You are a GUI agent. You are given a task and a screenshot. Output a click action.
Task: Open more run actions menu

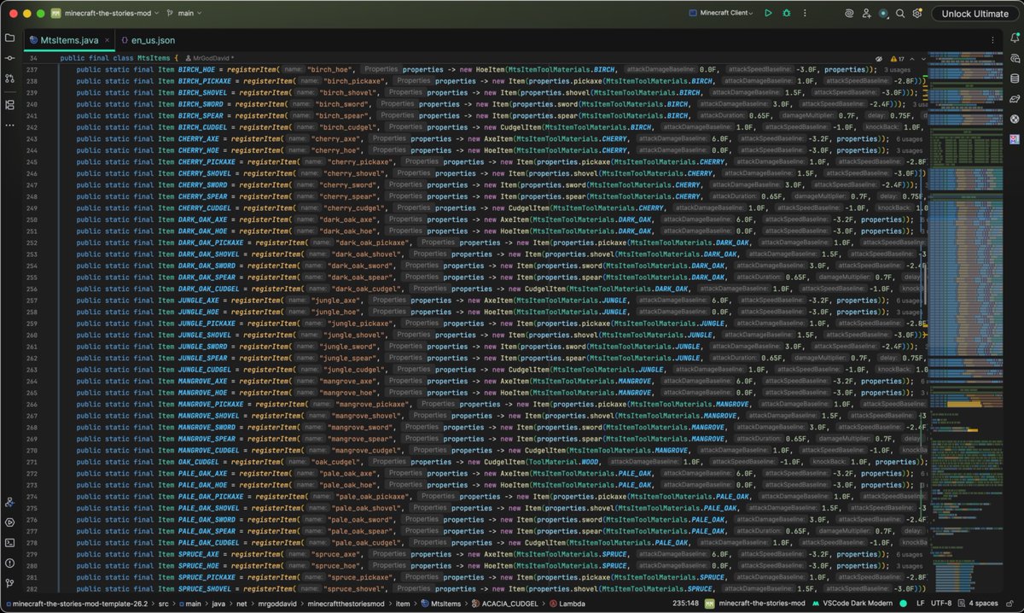click(804, 14)
